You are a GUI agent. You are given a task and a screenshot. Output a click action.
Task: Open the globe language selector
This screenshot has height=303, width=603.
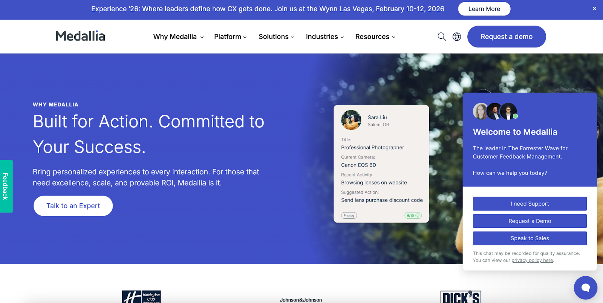click(457, 36)
